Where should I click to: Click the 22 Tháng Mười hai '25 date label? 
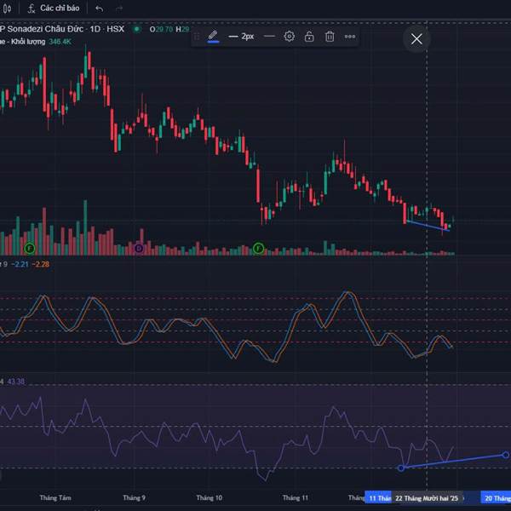tap(427, 498)
